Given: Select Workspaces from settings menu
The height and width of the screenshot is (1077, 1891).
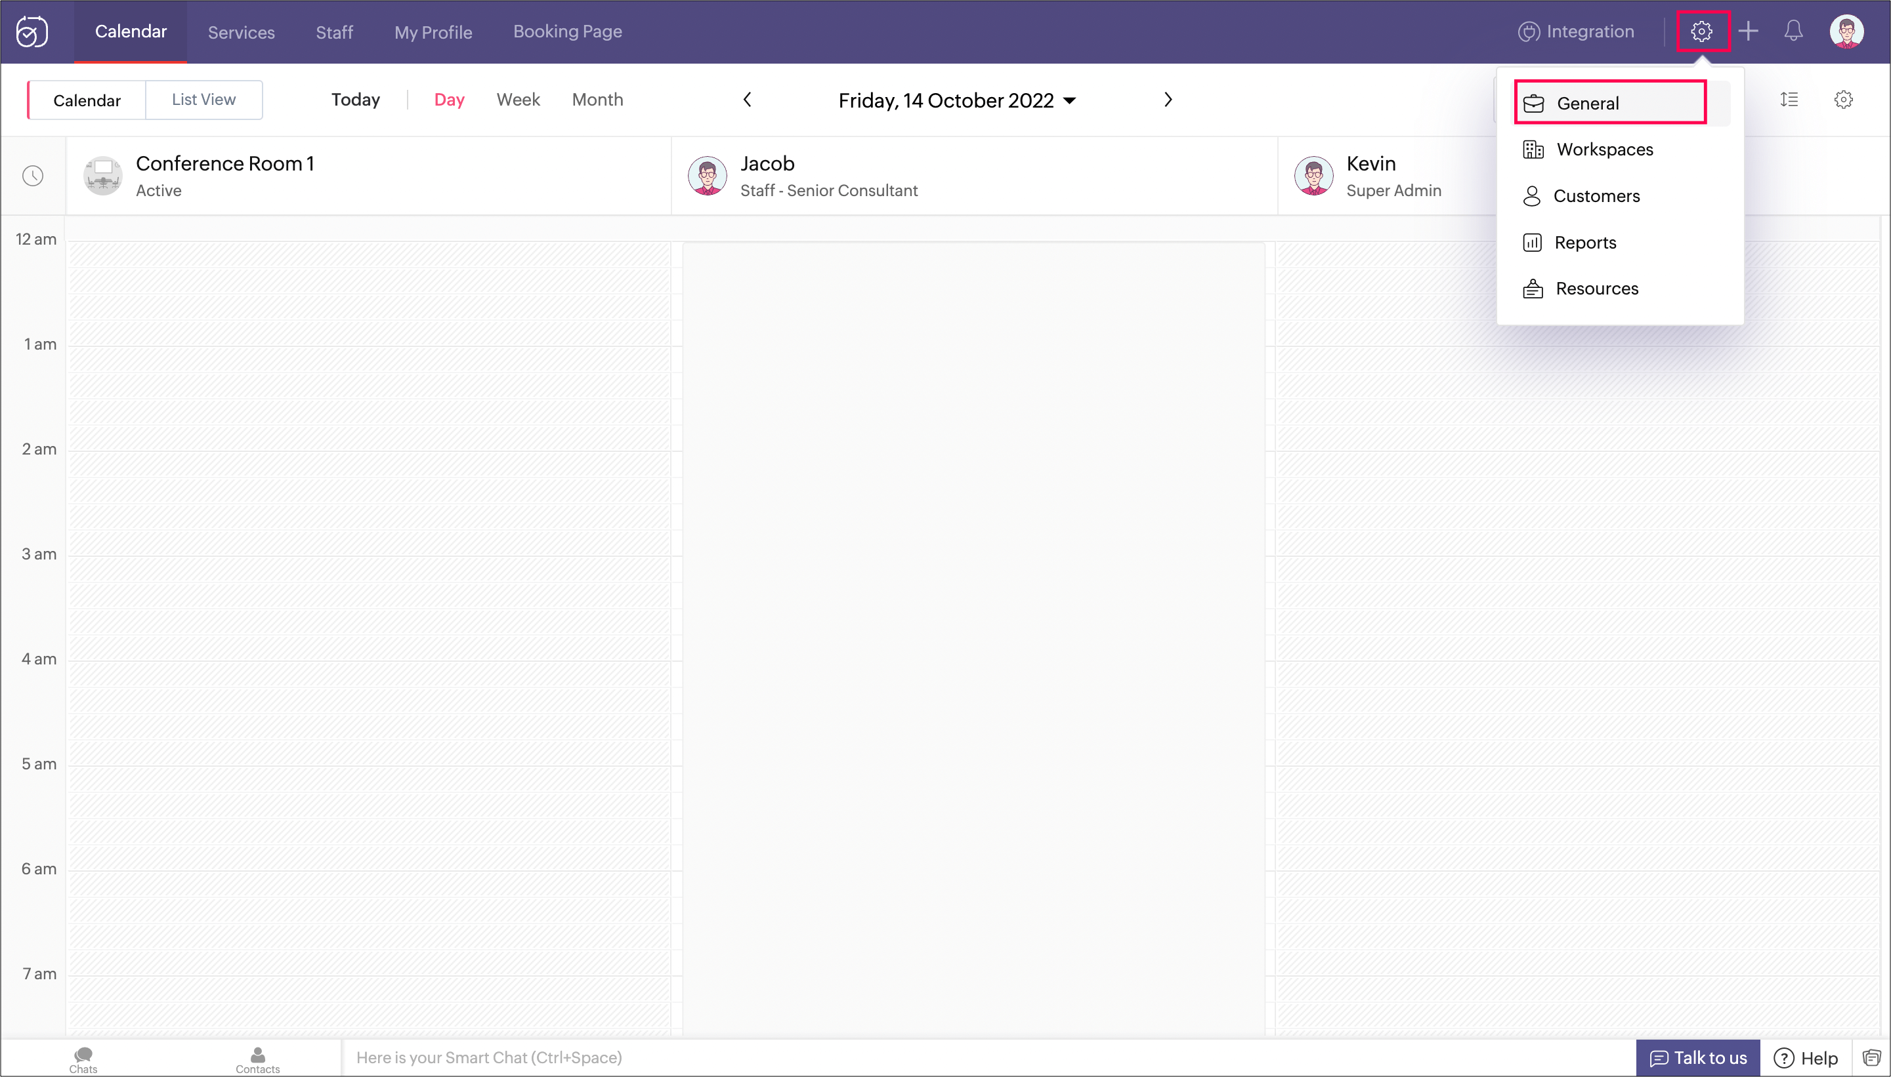Looking at the screenshot, I should tap(1588, 150).
